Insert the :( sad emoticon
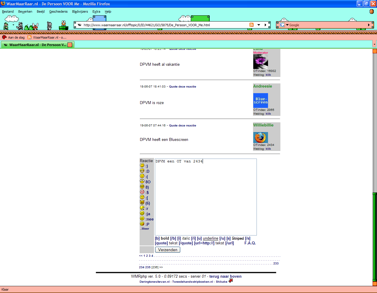This screenshot has width=377, height=293. coord(142,176)
